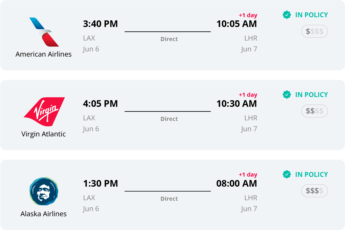Click the 08:00 AM arrival time
This screenshot has height=230, width=345.
[237, 183]
